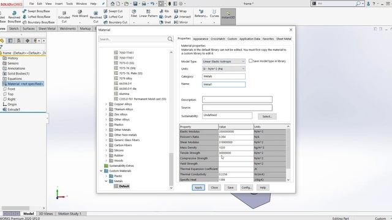Open the Extruded Cut tool
The image size is (392, 220).
coord(64,17)
